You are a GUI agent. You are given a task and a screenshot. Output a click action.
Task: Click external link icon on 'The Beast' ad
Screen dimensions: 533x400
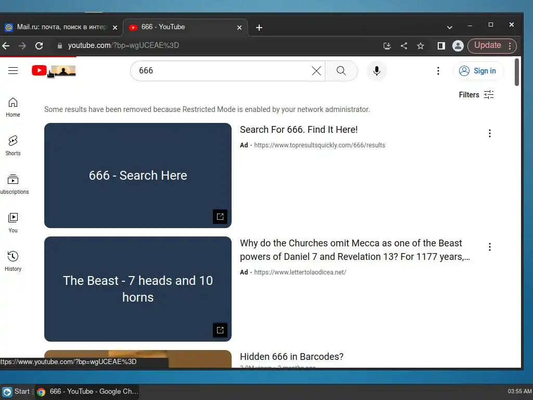point(220,330)
